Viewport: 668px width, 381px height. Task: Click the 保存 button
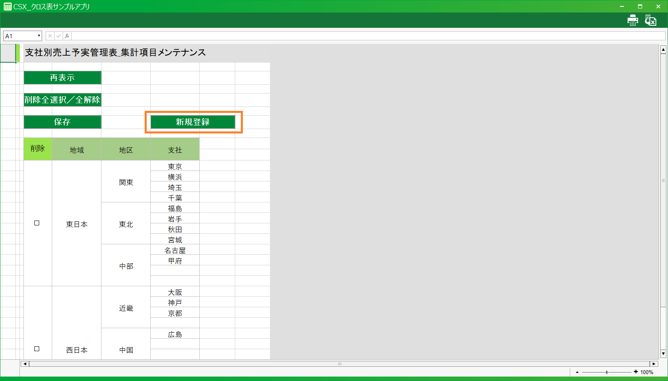(62, 122)
